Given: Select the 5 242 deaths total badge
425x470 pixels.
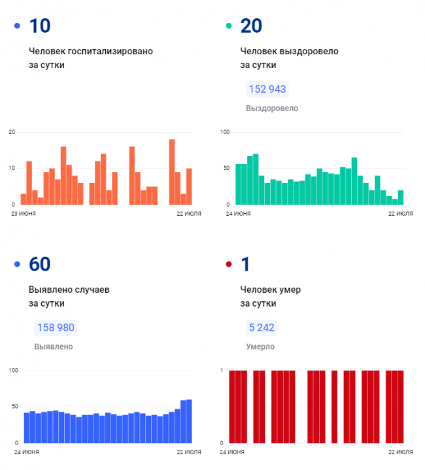Looking at the screenshot, I should click(x=262, y=328).
